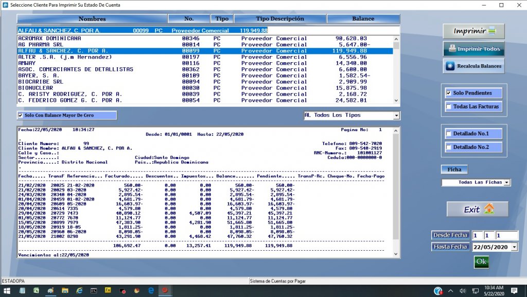
Task: Uncheck the Solo Pendientes checkbox
Action: [x=449, y=94]
